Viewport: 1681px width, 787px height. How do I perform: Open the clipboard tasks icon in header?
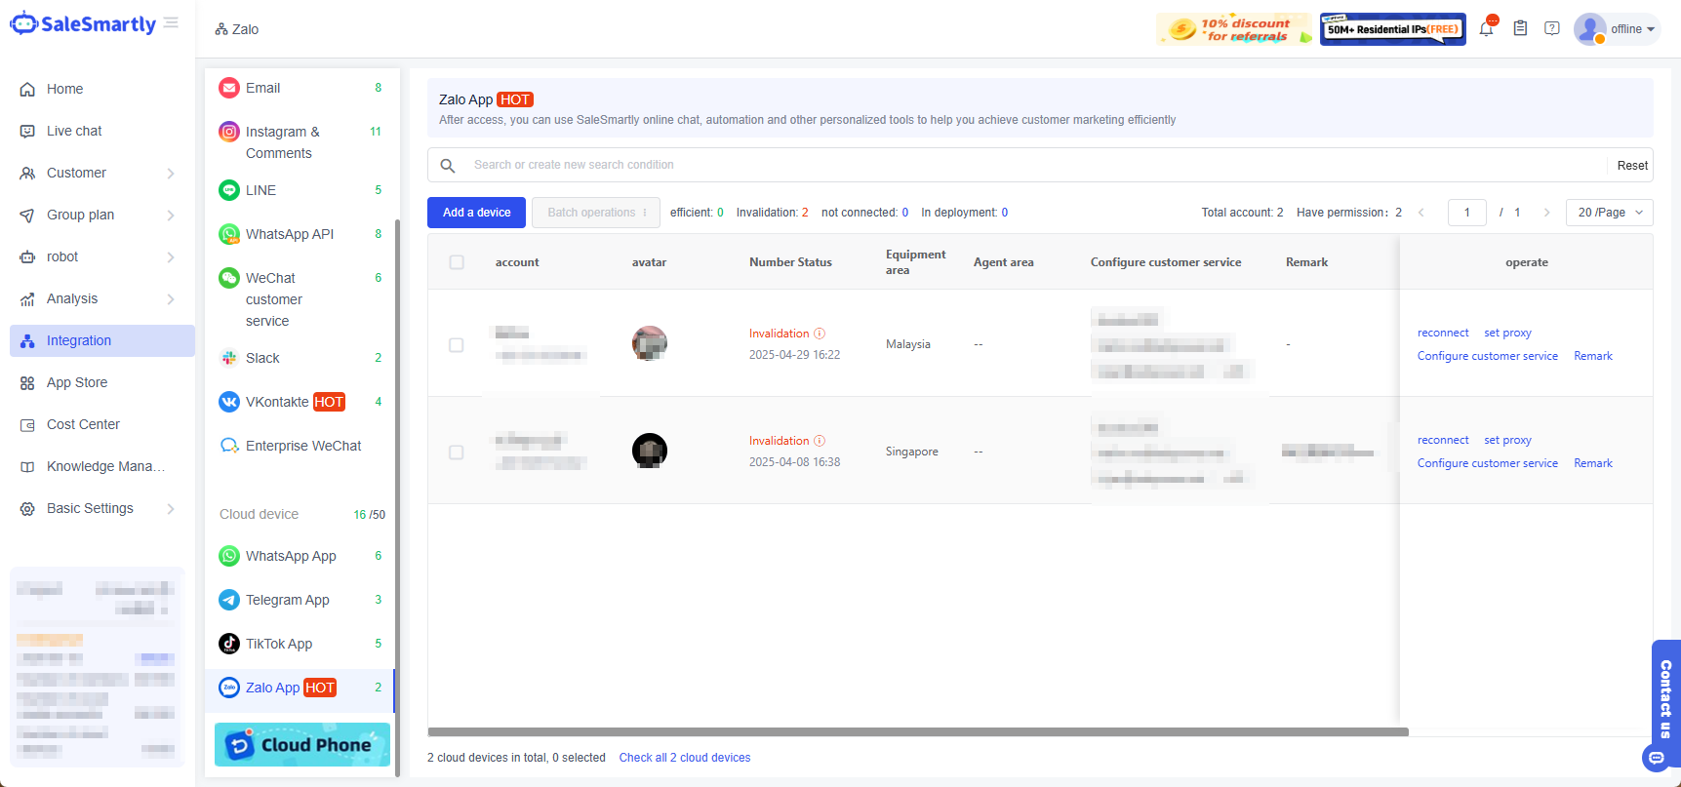(x=1520, y=29)
